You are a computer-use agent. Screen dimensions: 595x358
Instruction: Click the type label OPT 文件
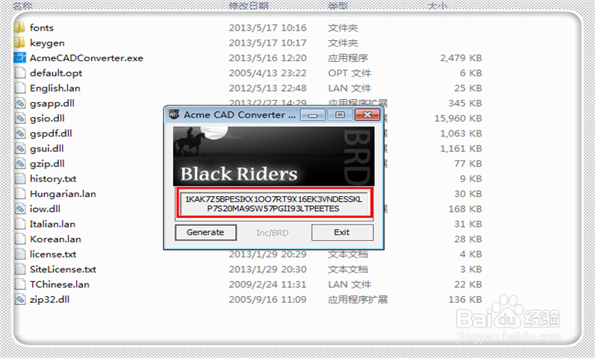click(349, 73)
